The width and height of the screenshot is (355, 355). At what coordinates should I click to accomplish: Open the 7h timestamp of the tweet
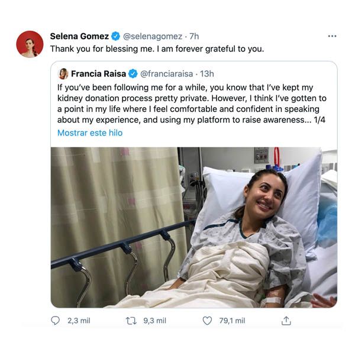coord(195,36)
